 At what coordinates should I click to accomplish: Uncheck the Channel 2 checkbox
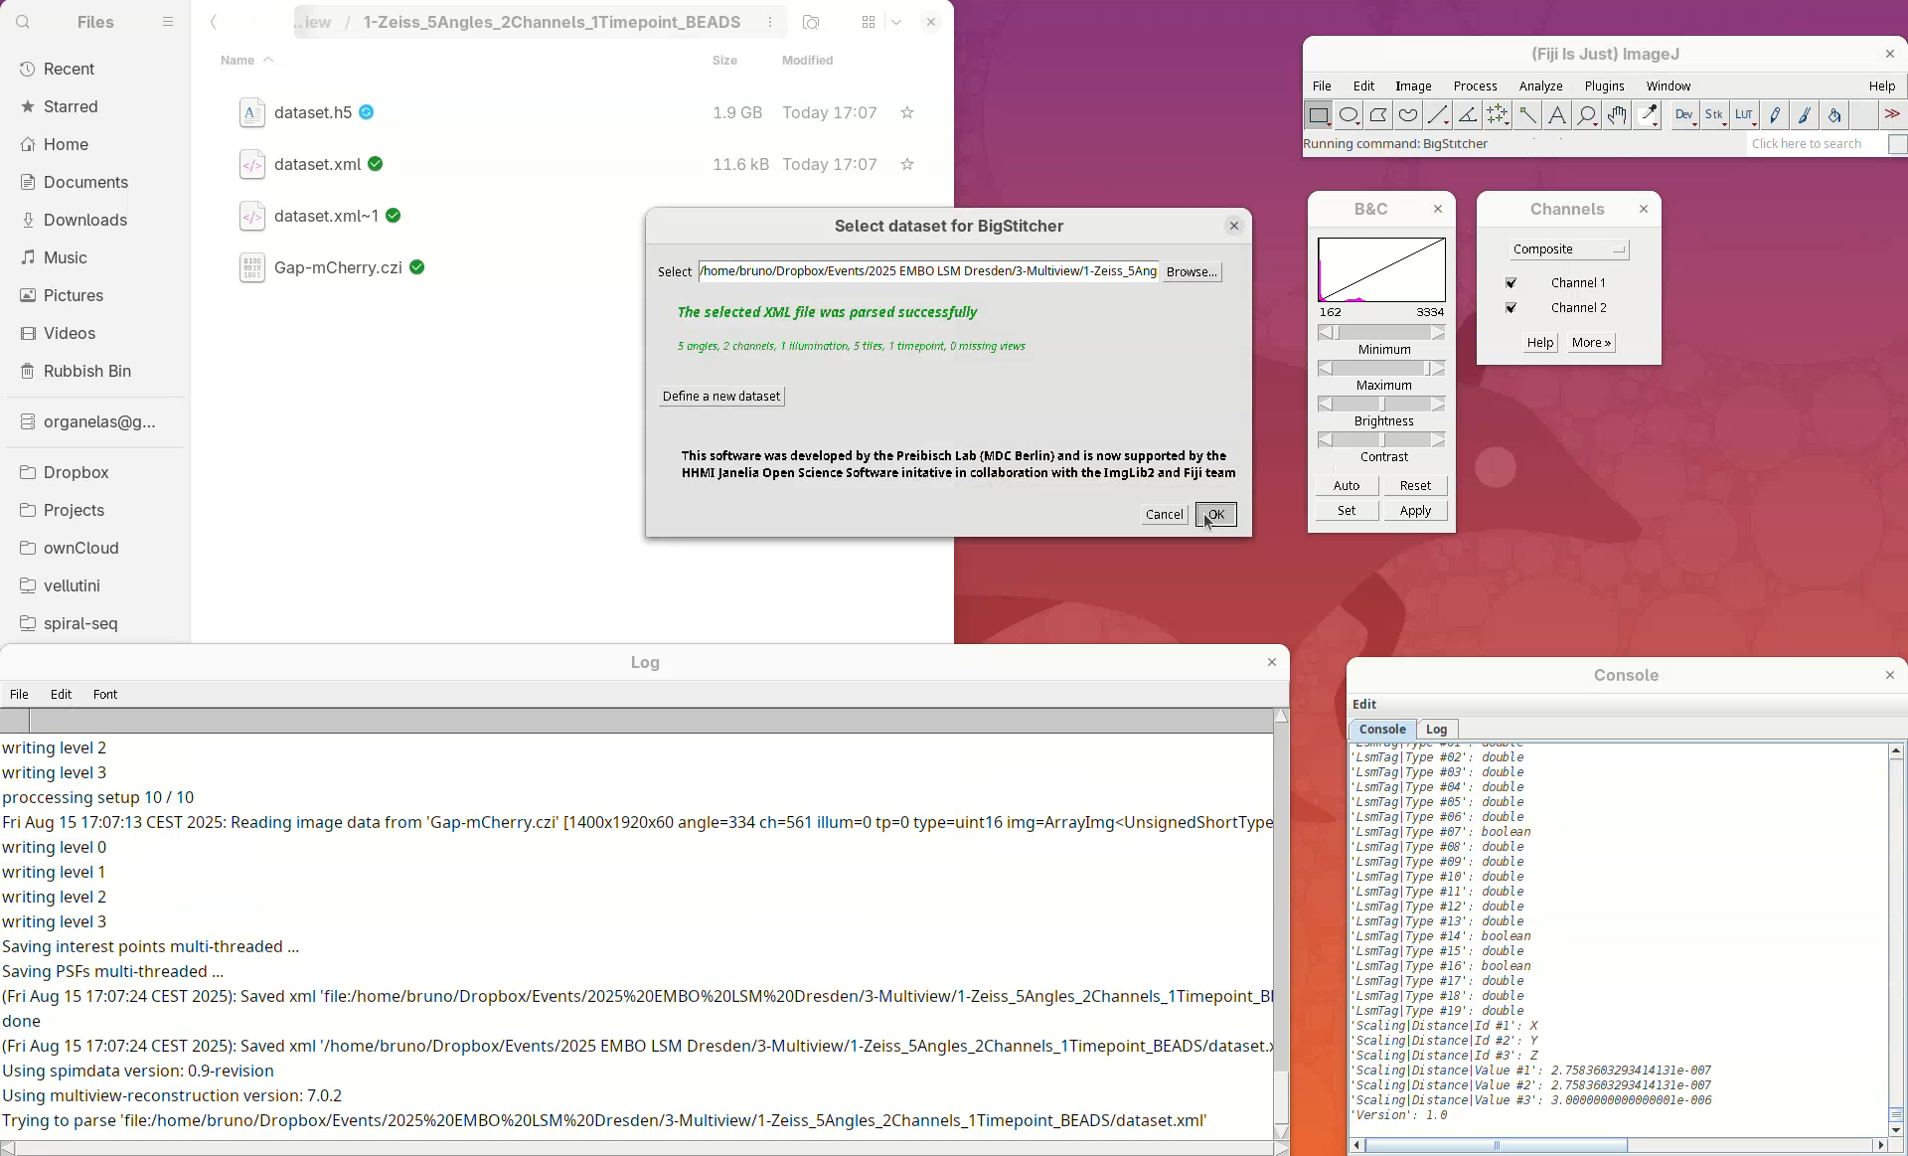[1511, 308]
